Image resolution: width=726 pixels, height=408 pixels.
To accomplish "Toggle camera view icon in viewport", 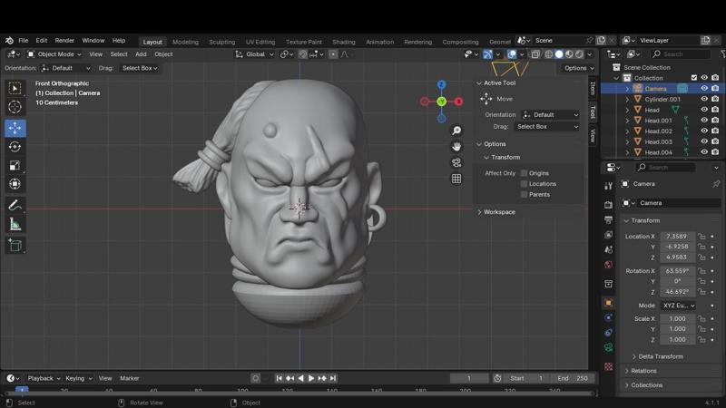I will coord(456,162).
